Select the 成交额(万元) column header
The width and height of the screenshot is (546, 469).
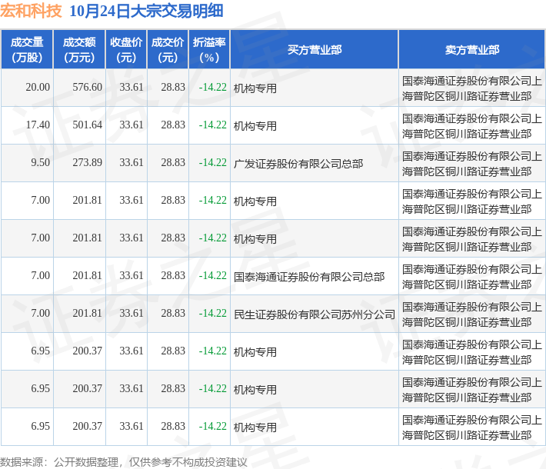click(x=79, y=50)
